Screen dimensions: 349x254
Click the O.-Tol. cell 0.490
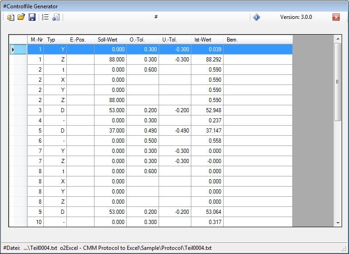click(x=142, y=130)
